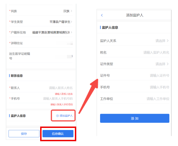The image size is (178, 146).
Task: Focus the contact 手机号 input
Action: pos(41,99)
